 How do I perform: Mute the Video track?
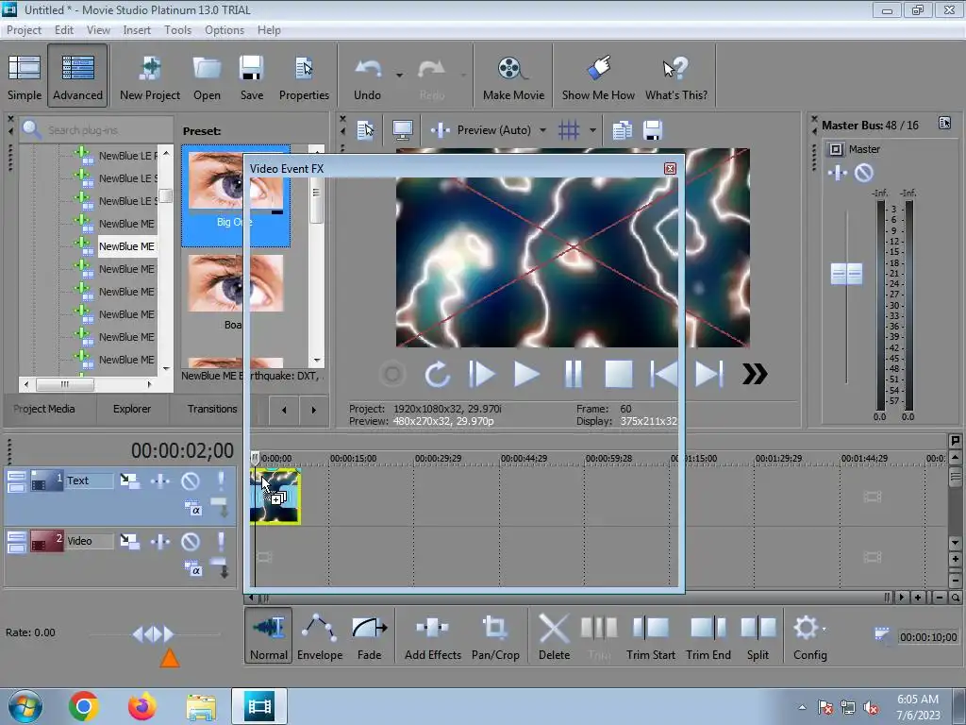(x=191, y=541)
